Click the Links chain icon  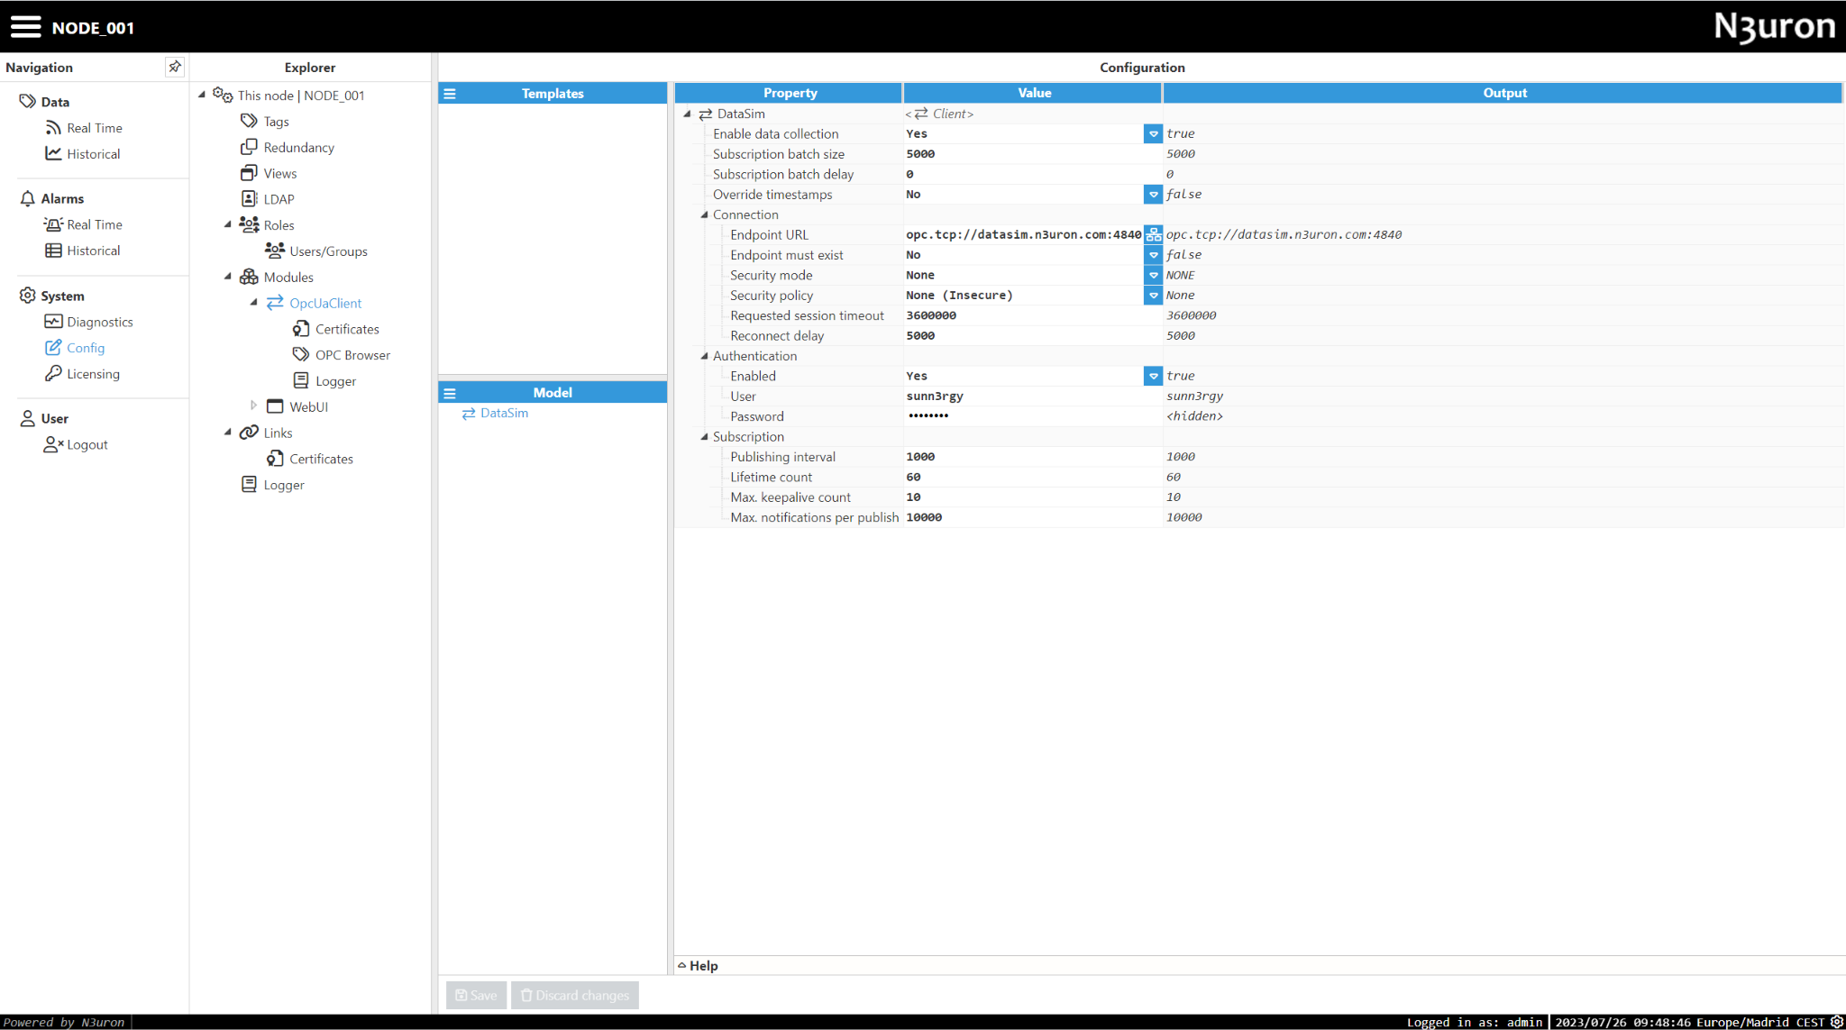(249, 433)
